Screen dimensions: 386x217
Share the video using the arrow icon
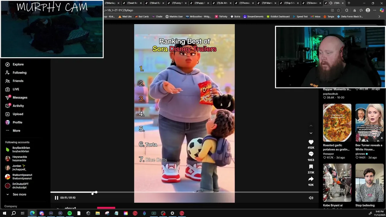311,179
